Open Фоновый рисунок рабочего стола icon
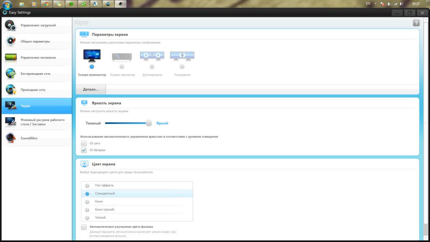 [x=10, y=122]
